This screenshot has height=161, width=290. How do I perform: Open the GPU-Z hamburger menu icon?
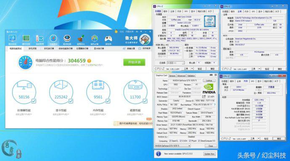(216, 75)
